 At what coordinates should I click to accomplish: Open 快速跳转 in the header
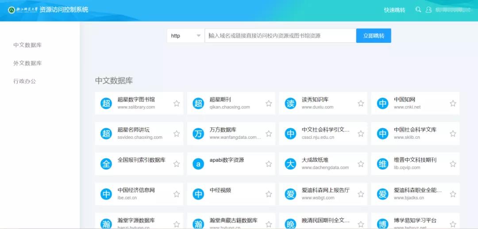[394, 10]
